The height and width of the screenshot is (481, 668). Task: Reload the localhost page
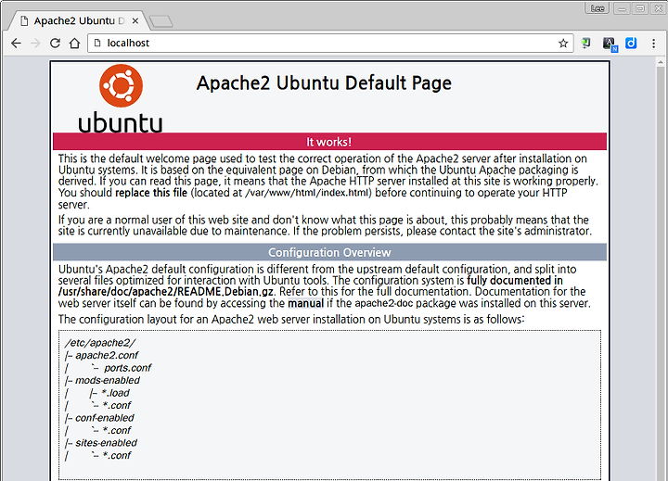[x=55, y=43]
